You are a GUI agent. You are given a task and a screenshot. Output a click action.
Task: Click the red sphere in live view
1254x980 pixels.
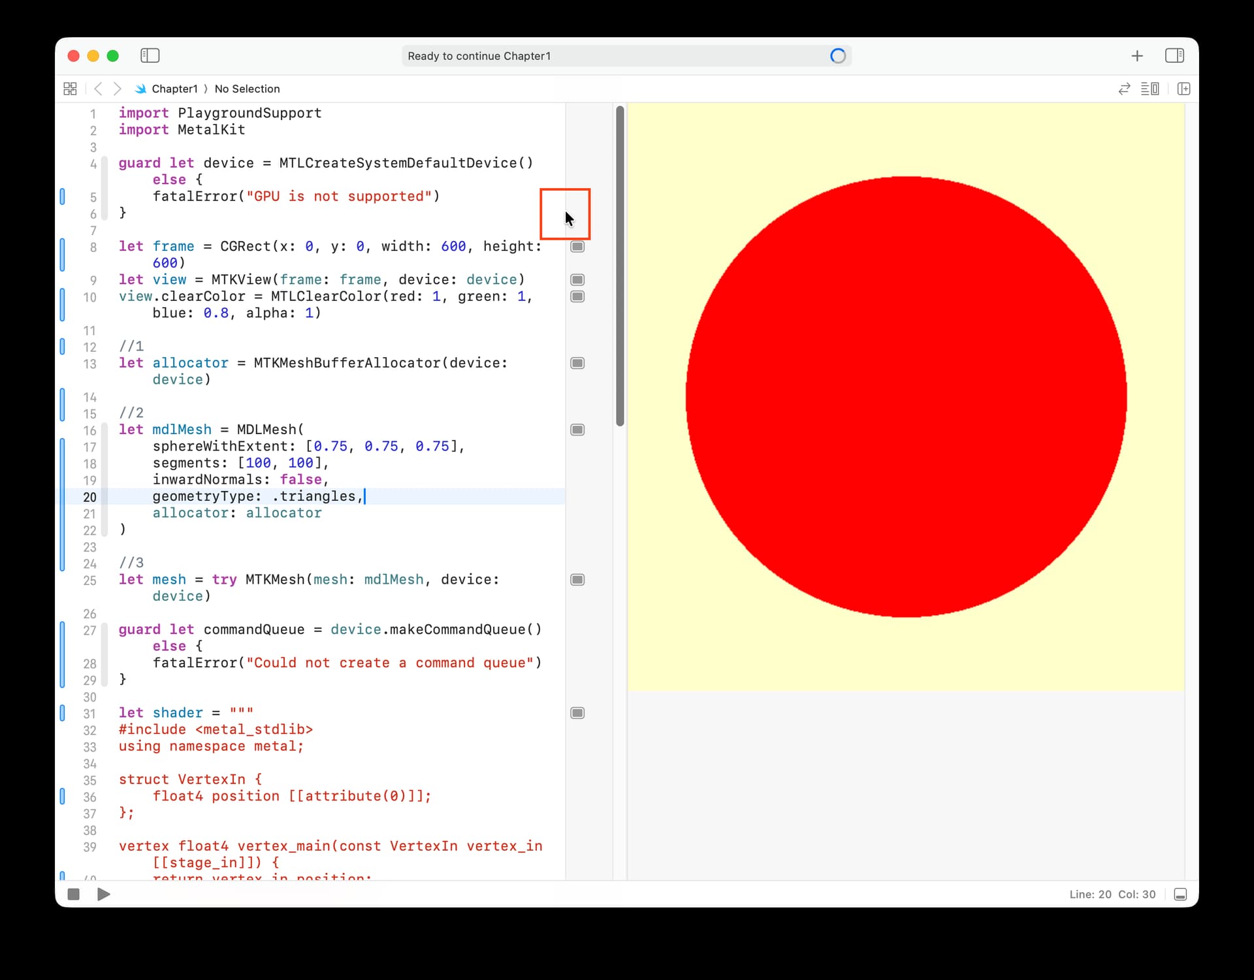[906, 396]
